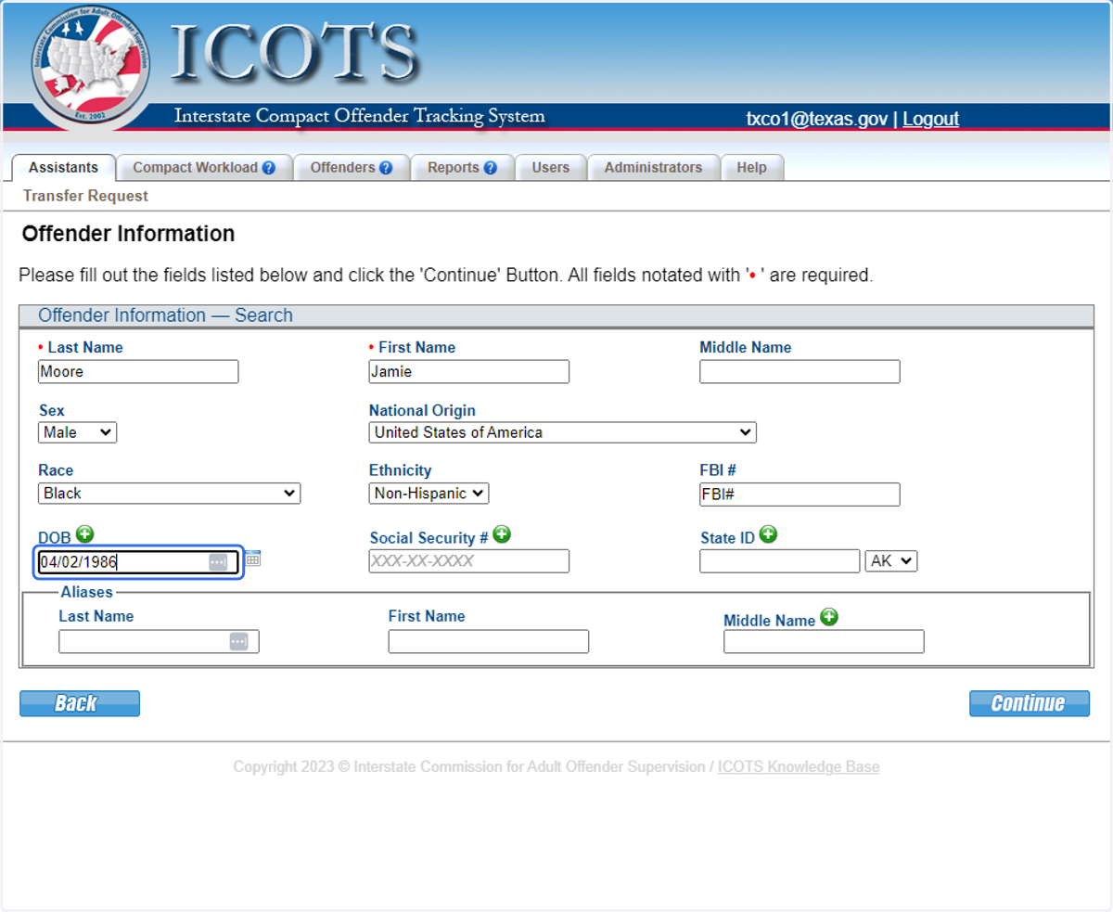The width and height of the screenshot is (1113, 912).
Task: Switch to the Assistants tab
Action: (63, 168)
